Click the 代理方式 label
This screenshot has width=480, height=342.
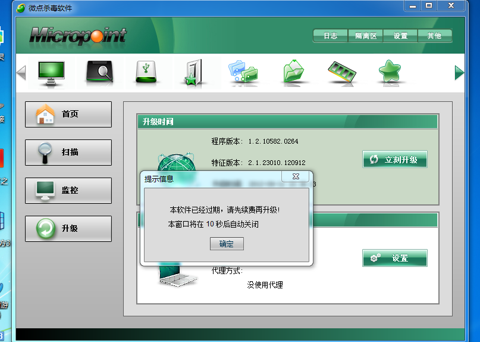pos(227,271)
